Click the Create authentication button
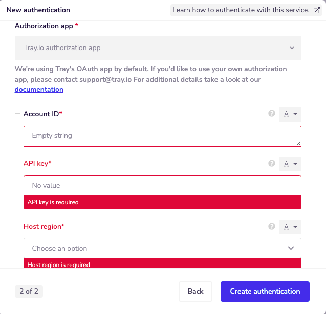 point(265,292)
